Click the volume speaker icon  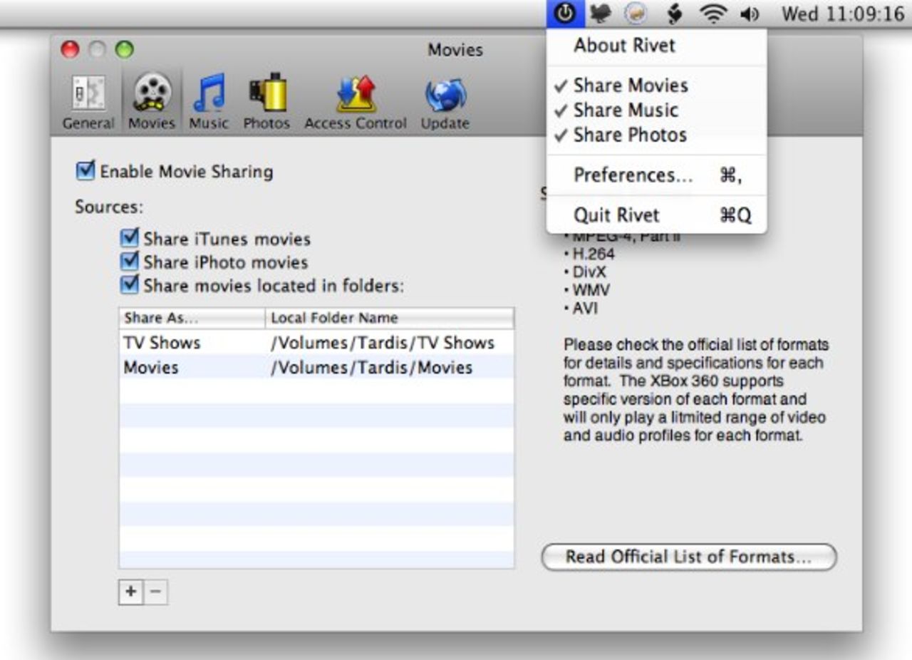click(x=750, y=14)
